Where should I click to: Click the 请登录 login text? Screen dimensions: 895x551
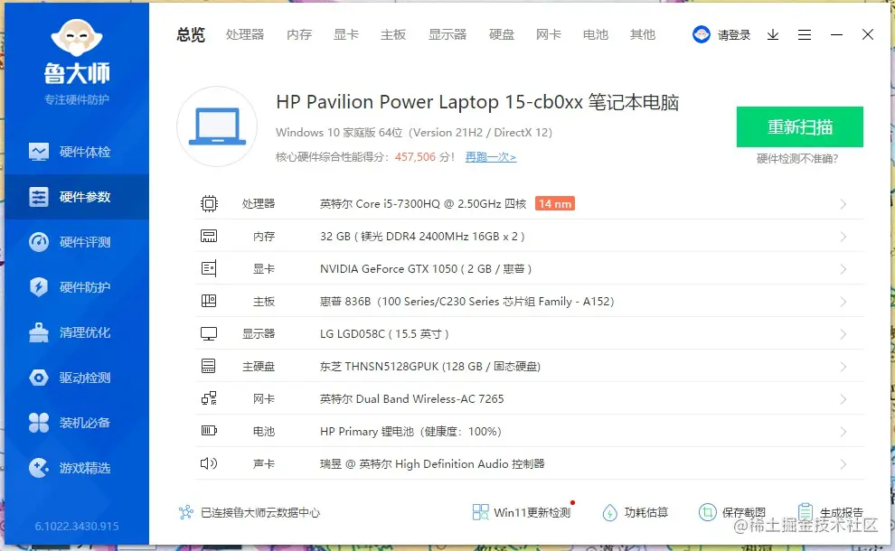[734, 35]
